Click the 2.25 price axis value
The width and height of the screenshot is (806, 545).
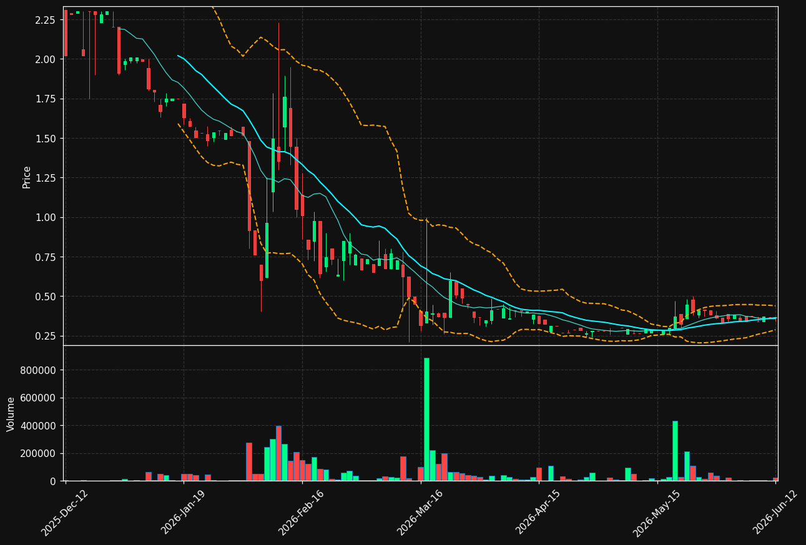(46, 20)
